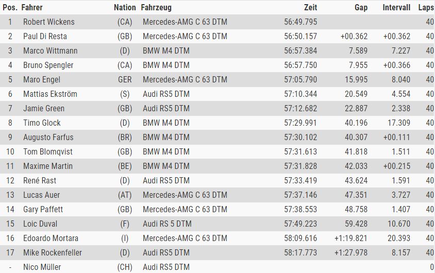Click René Rast's nation (D)

(x=125, y=180)
